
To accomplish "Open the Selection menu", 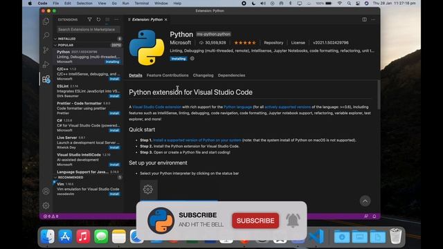I will tap(84, 3).
